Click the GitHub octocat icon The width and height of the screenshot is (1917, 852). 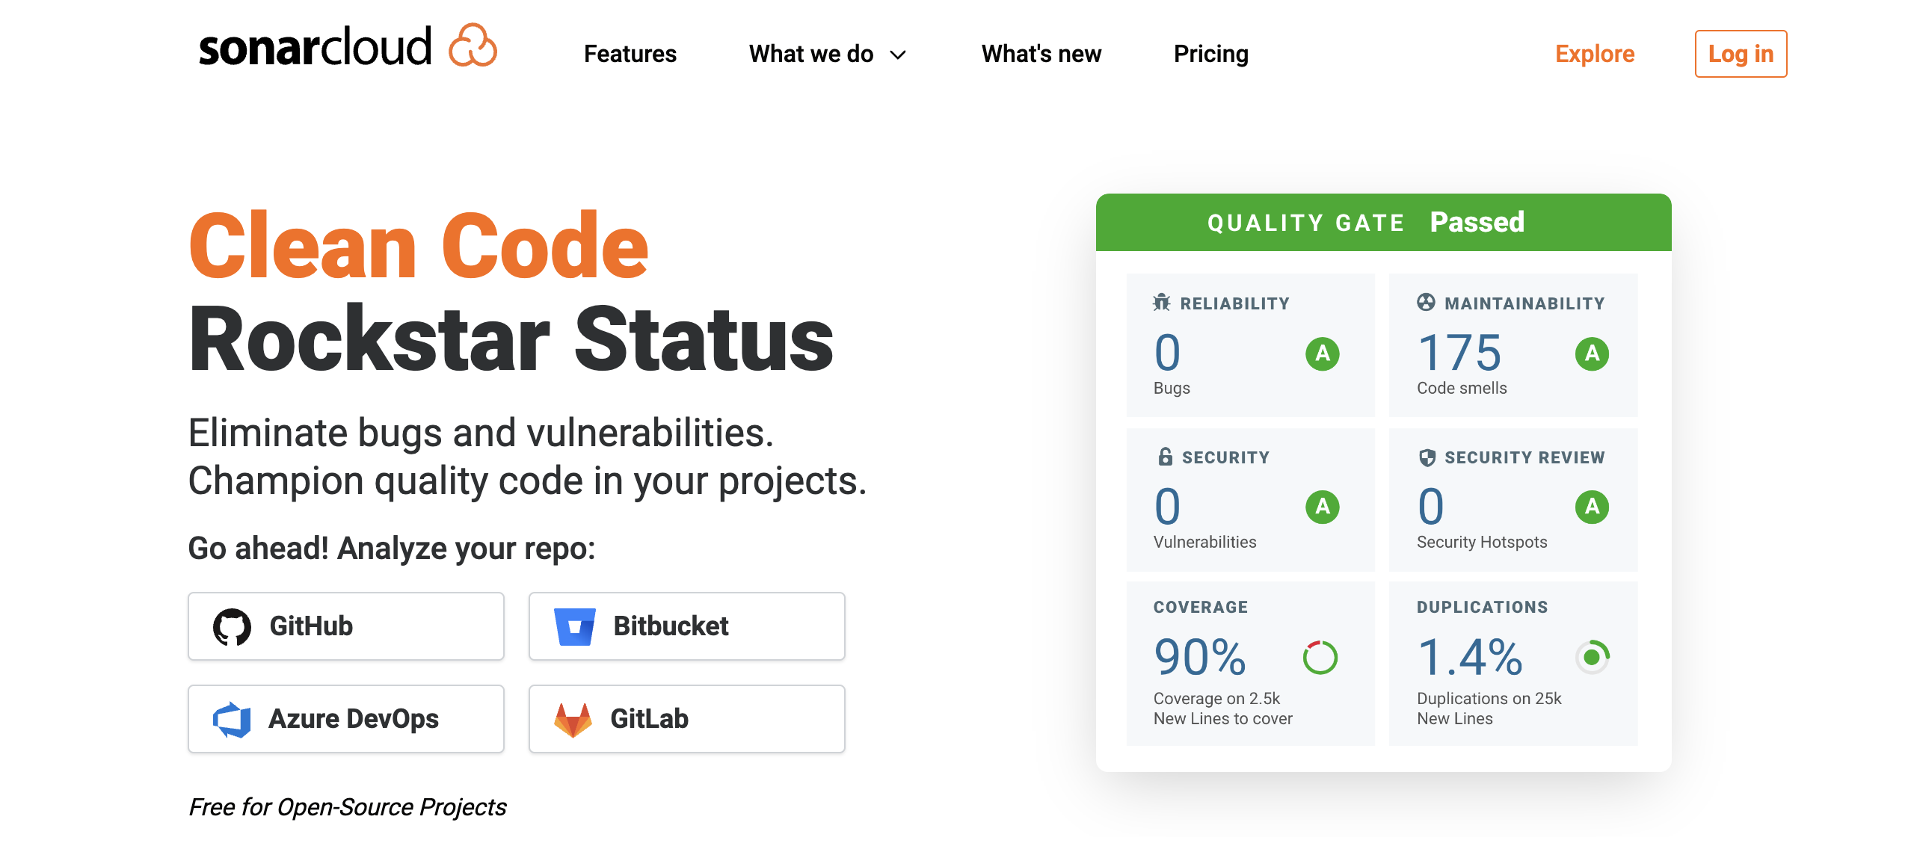tap(232, 626)
